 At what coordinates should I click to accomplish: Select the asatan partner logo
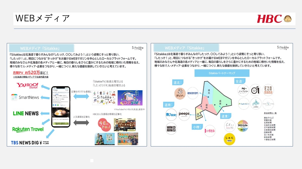click(x=193, y=93)
